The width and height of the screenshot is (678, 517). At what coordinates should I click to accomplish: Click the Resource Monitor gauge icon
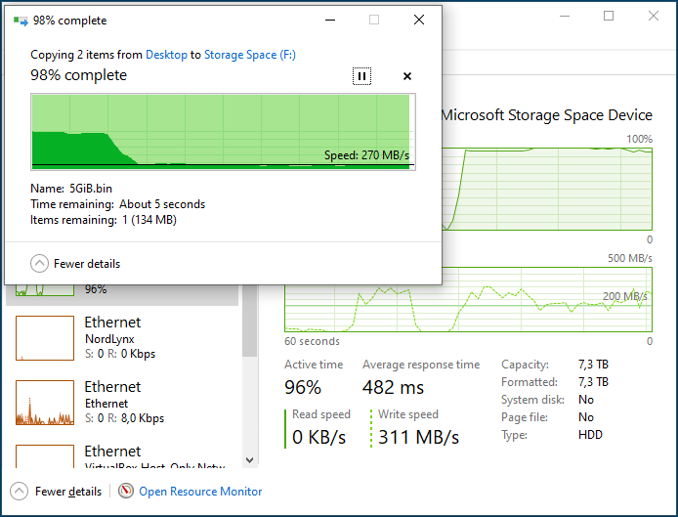126,491
